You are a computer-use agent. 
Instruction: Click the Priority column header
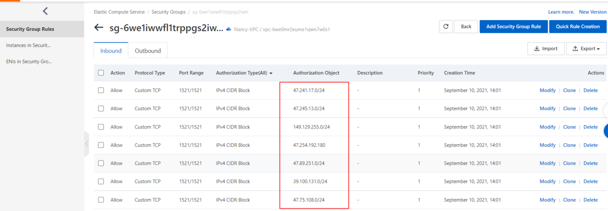(426, 73)
